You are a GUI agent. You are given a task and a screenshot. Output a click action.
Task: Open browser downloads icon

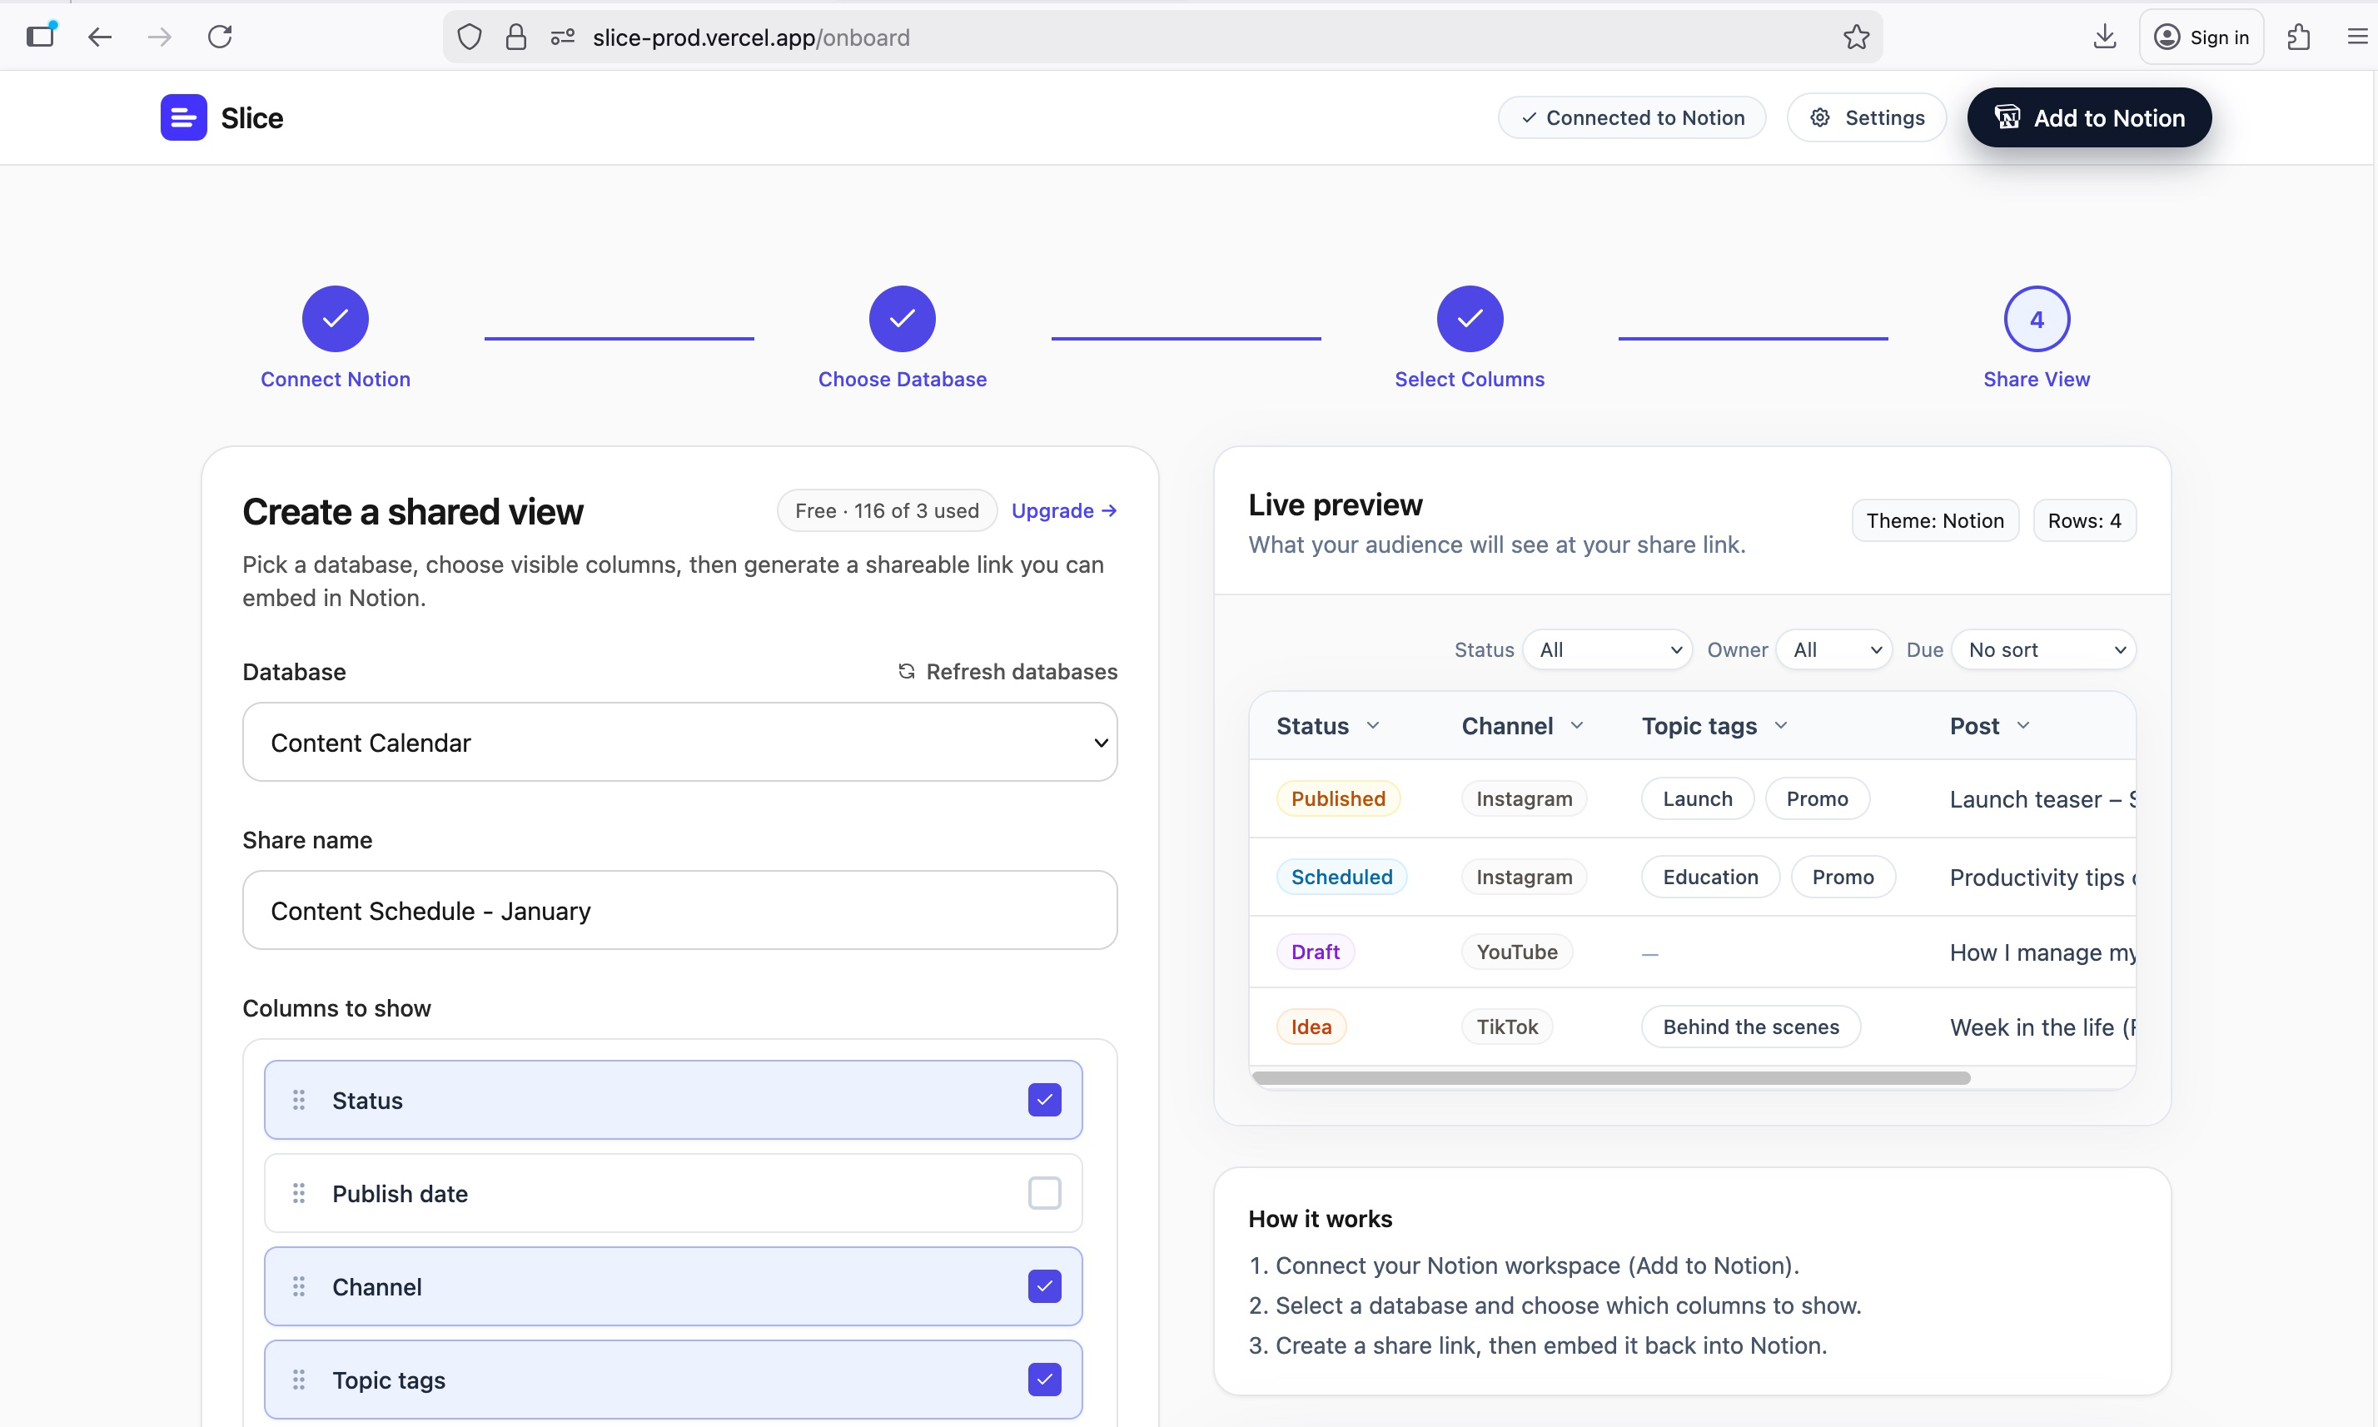click(2105, 37)
